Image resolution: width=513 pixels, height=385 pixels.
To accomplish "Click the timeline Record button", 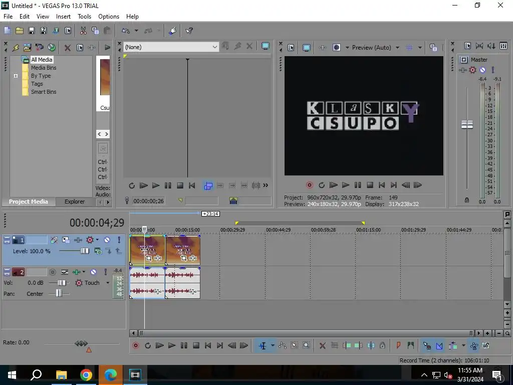I will pos(136,345).
